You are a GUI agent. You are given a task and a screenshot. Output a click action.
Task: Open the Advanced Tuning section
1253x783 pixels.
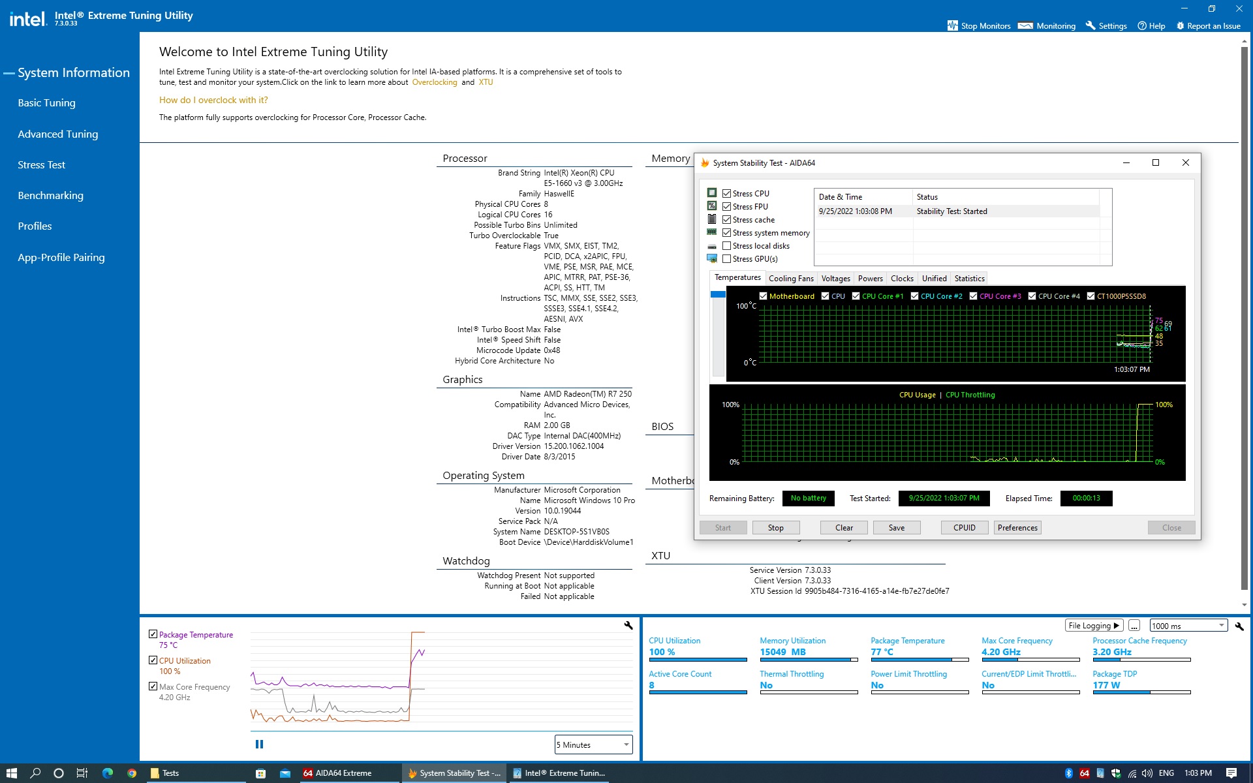58,134
